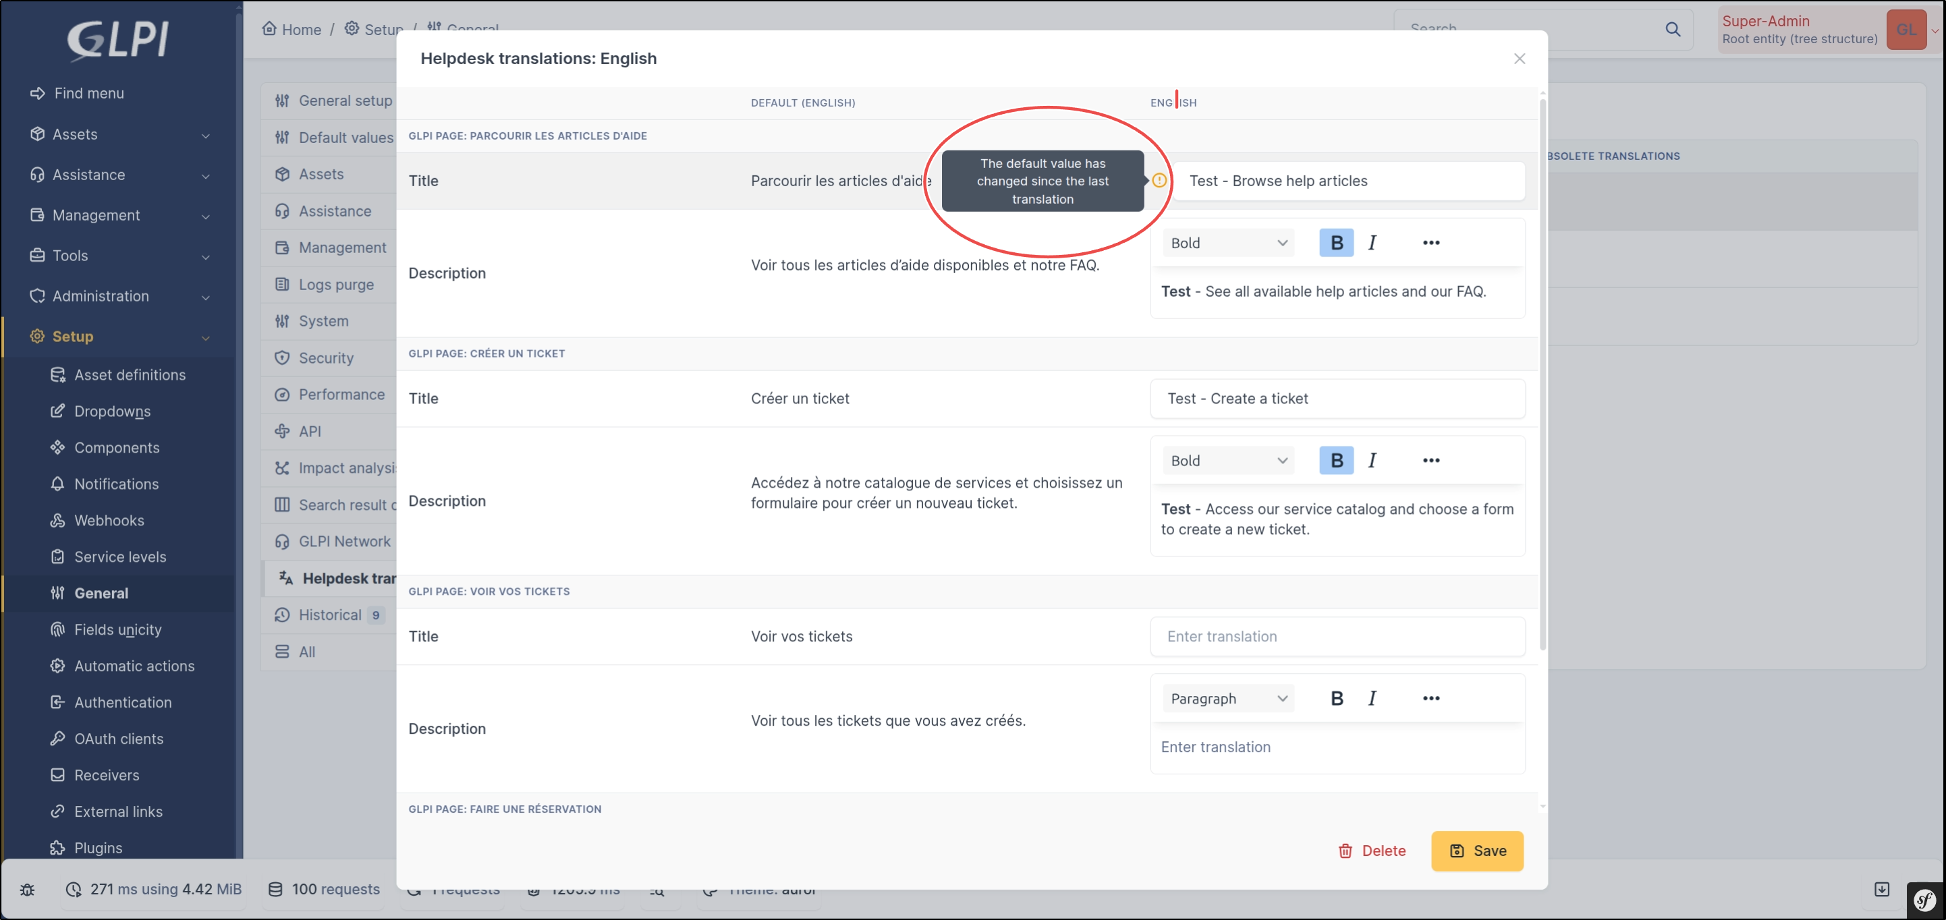
Task: Click the modal's vertical scrollbar
Action: coord(1542,378)
